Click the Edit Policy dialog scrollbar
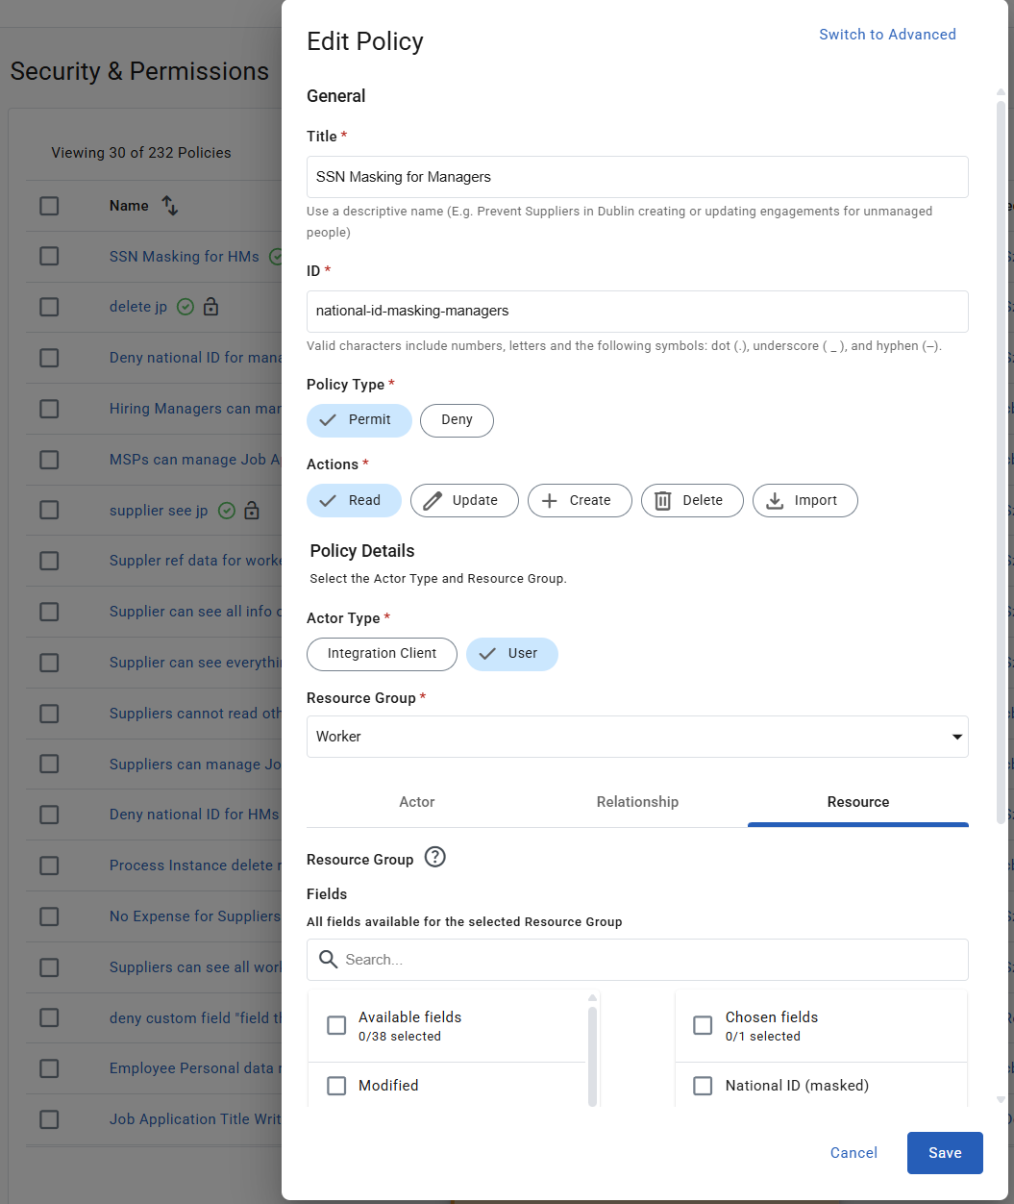 pyautogui.click(x=1001, y=462)
